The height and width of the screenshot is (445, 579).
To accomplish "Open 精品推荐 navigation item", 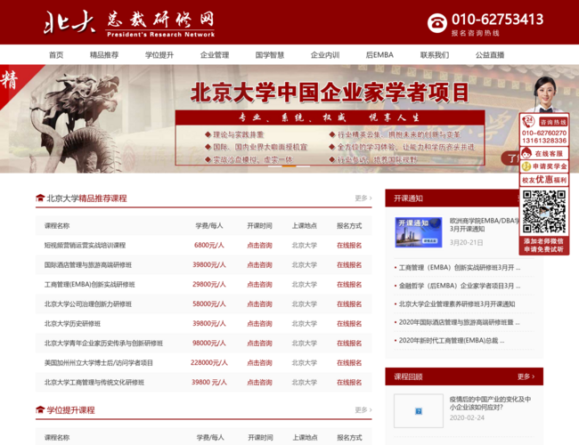I will pyautogui.click(x=104, y=55).
